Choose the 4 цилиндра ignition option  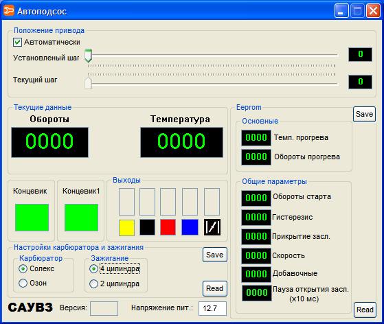pyautogui.click(x=93, y=268)
